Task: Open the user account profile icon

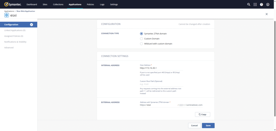Action: [268, 5]
